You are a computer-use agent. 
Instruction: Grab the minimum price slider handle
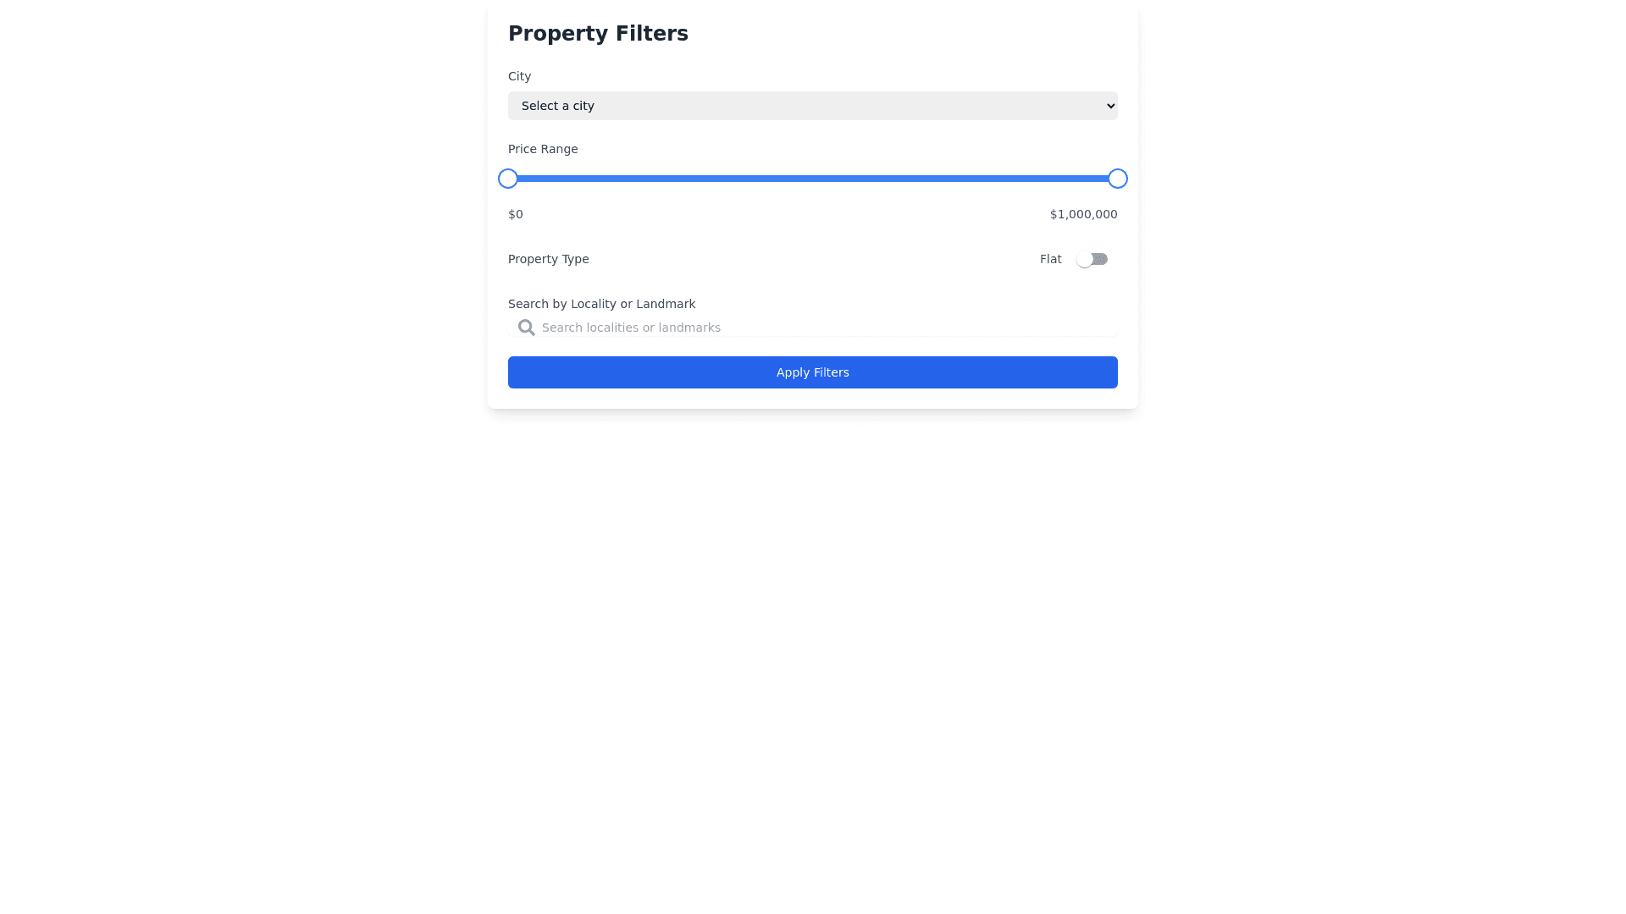click(508, 179)
